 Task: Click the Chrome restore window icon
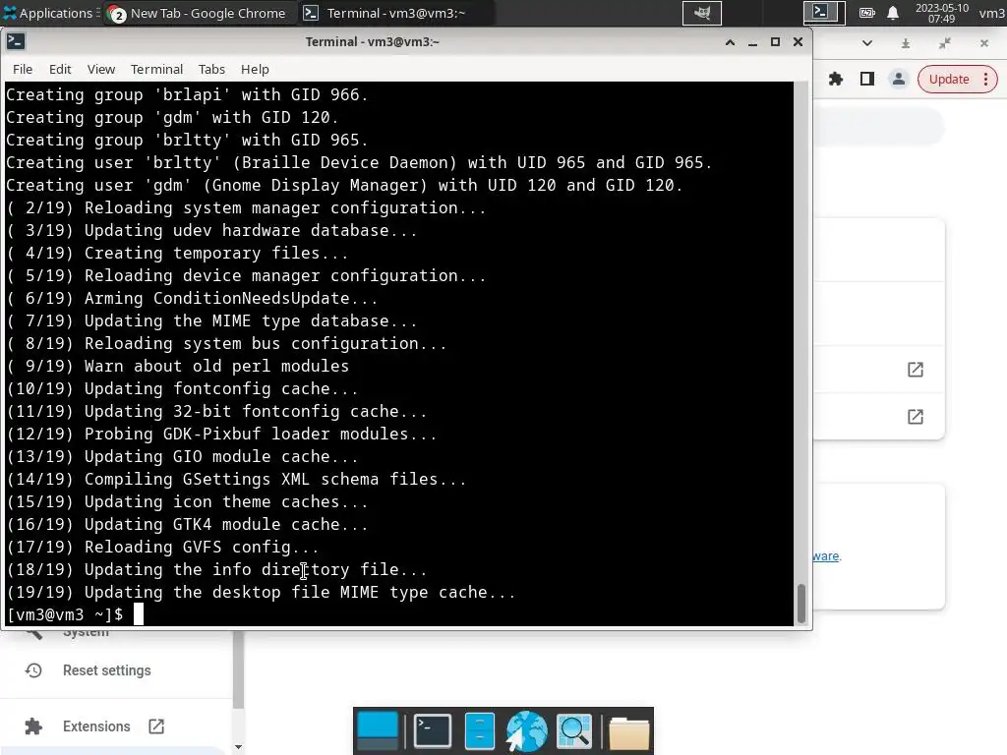[x=945, y=43]
